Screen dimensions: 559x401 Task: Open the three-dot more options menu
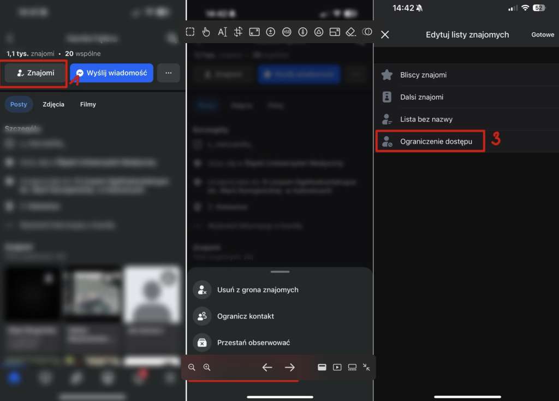click(169, 73)
